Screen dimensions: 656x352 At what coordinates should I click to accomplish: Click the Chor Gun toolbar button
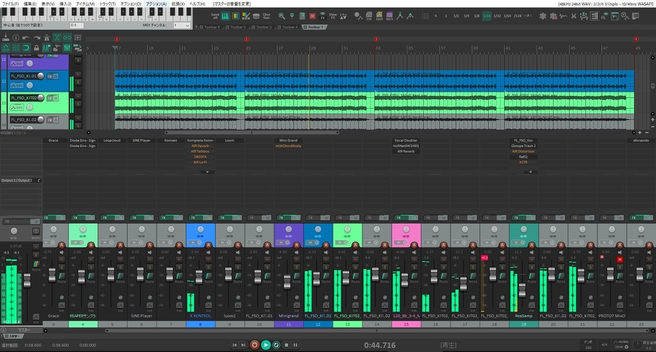[266, 16]
